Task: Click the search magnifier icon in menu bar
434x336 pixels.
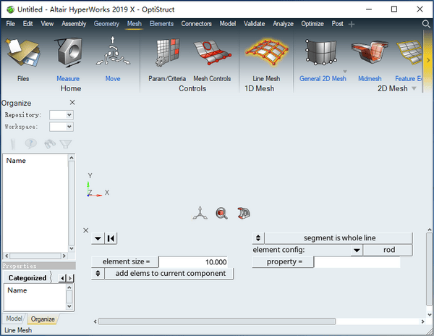Action: pyautogui.click(x=426, y=24)
